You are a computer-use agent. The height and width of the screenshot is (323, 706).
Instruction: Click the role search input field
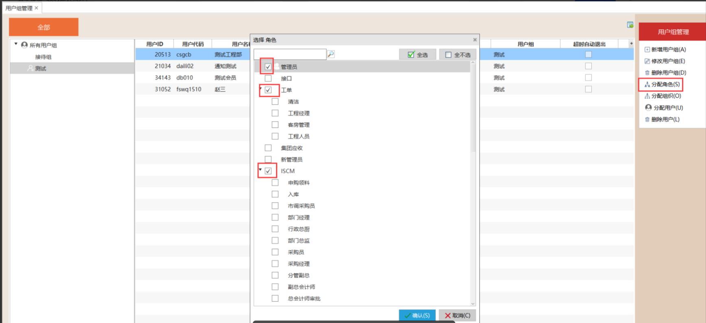pos(290,54)
